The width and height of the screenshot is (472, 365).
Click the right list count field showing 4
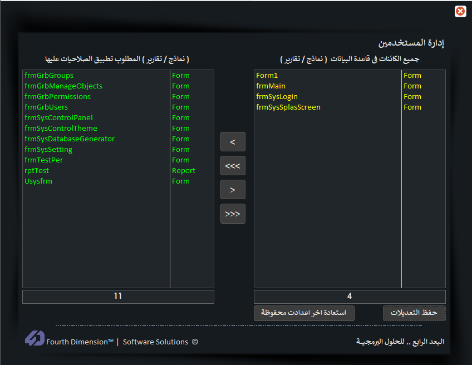350,297
